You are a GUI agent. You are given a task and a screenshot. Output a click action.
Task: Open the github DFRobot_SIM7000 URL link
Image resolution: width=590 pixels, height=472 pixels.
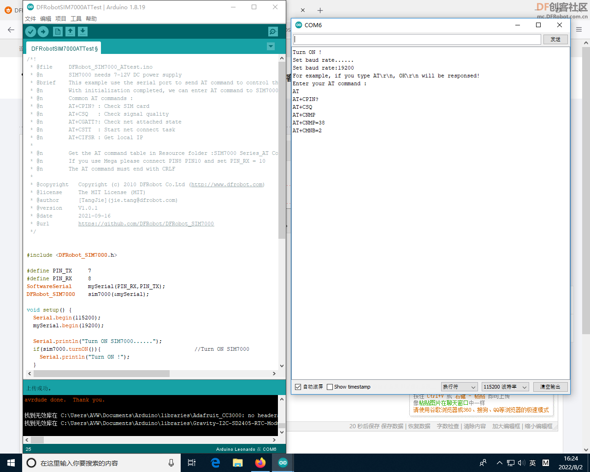tap(146, 224)
